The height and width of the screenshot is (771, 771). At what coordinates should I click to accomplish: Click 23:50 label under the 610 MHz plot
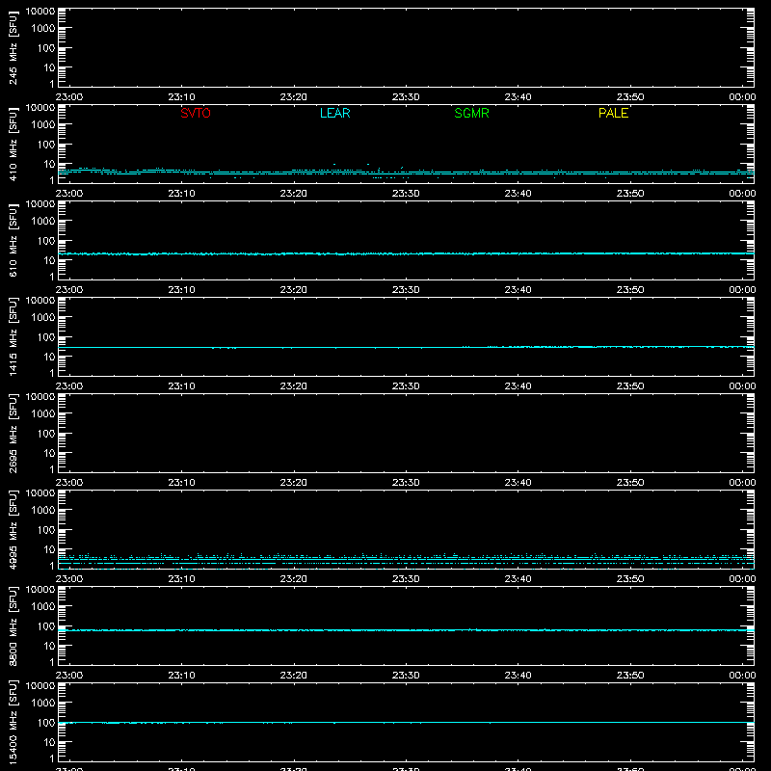click(630, 290)
